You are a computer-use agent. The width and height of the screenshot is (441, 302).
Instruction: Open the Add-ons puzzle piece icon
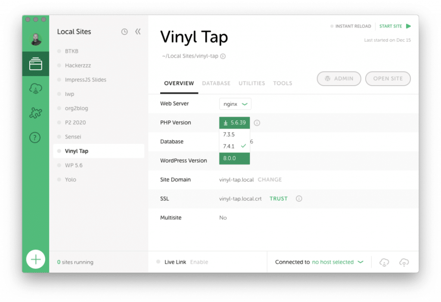[35, 113]
